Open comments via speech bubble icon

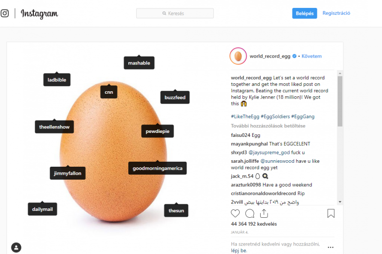[x=250, y=213]
